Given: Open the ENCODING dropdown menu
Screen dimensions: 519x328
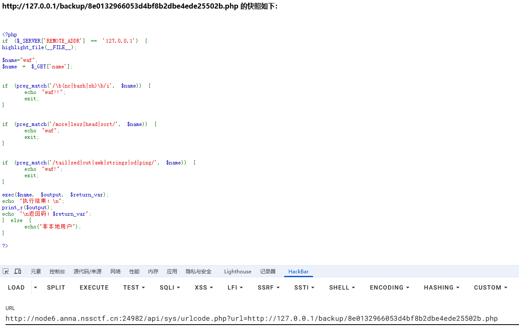Looking at the screenshot, I should click(389, 287).
